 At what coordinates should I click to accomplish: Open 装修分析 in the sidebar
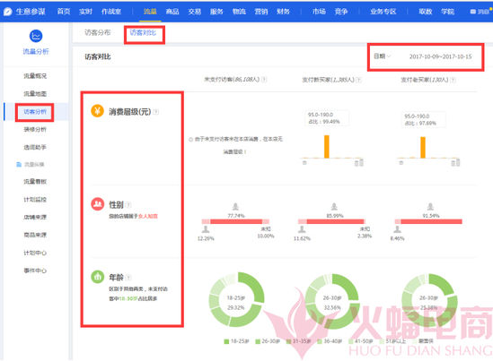pos(35,129)
